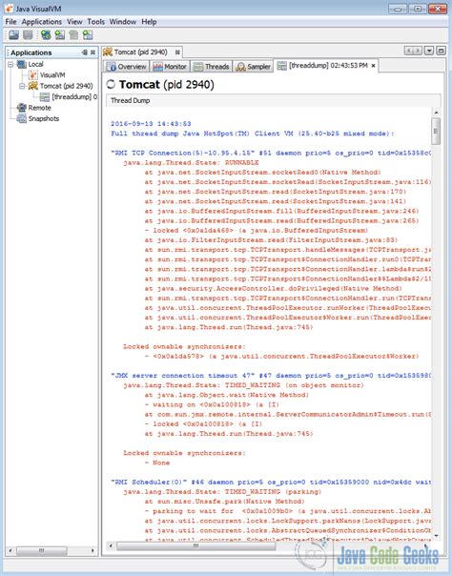Viewport: 452px width, 576px height.
Task: Click the "Full thread dump Java HotSpot" line
Action: (253, 134)
